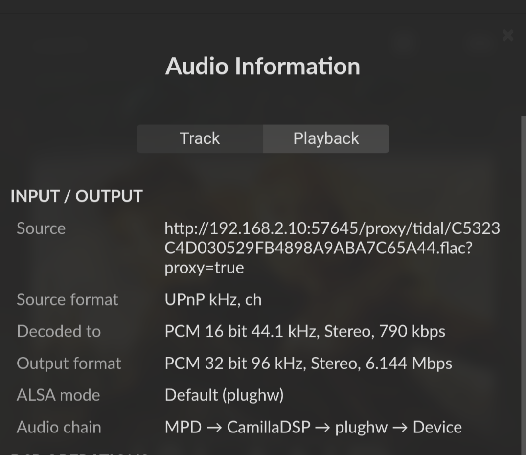Click CamillaDSP in the Audio chain
Image resolution: width=526 pixels, height=455 pixels.
pos(269,427)
